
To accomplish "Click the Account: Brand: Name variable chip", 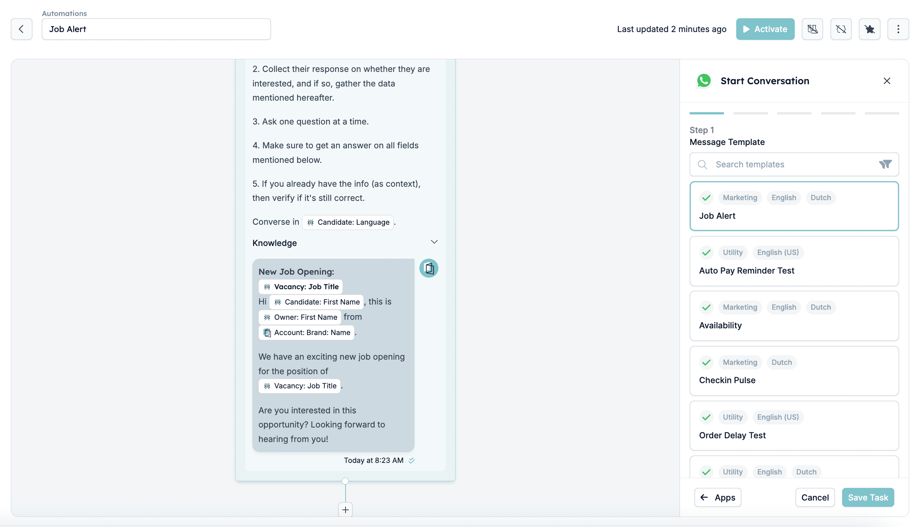I will pyautogui.click(x=306, y=332).
